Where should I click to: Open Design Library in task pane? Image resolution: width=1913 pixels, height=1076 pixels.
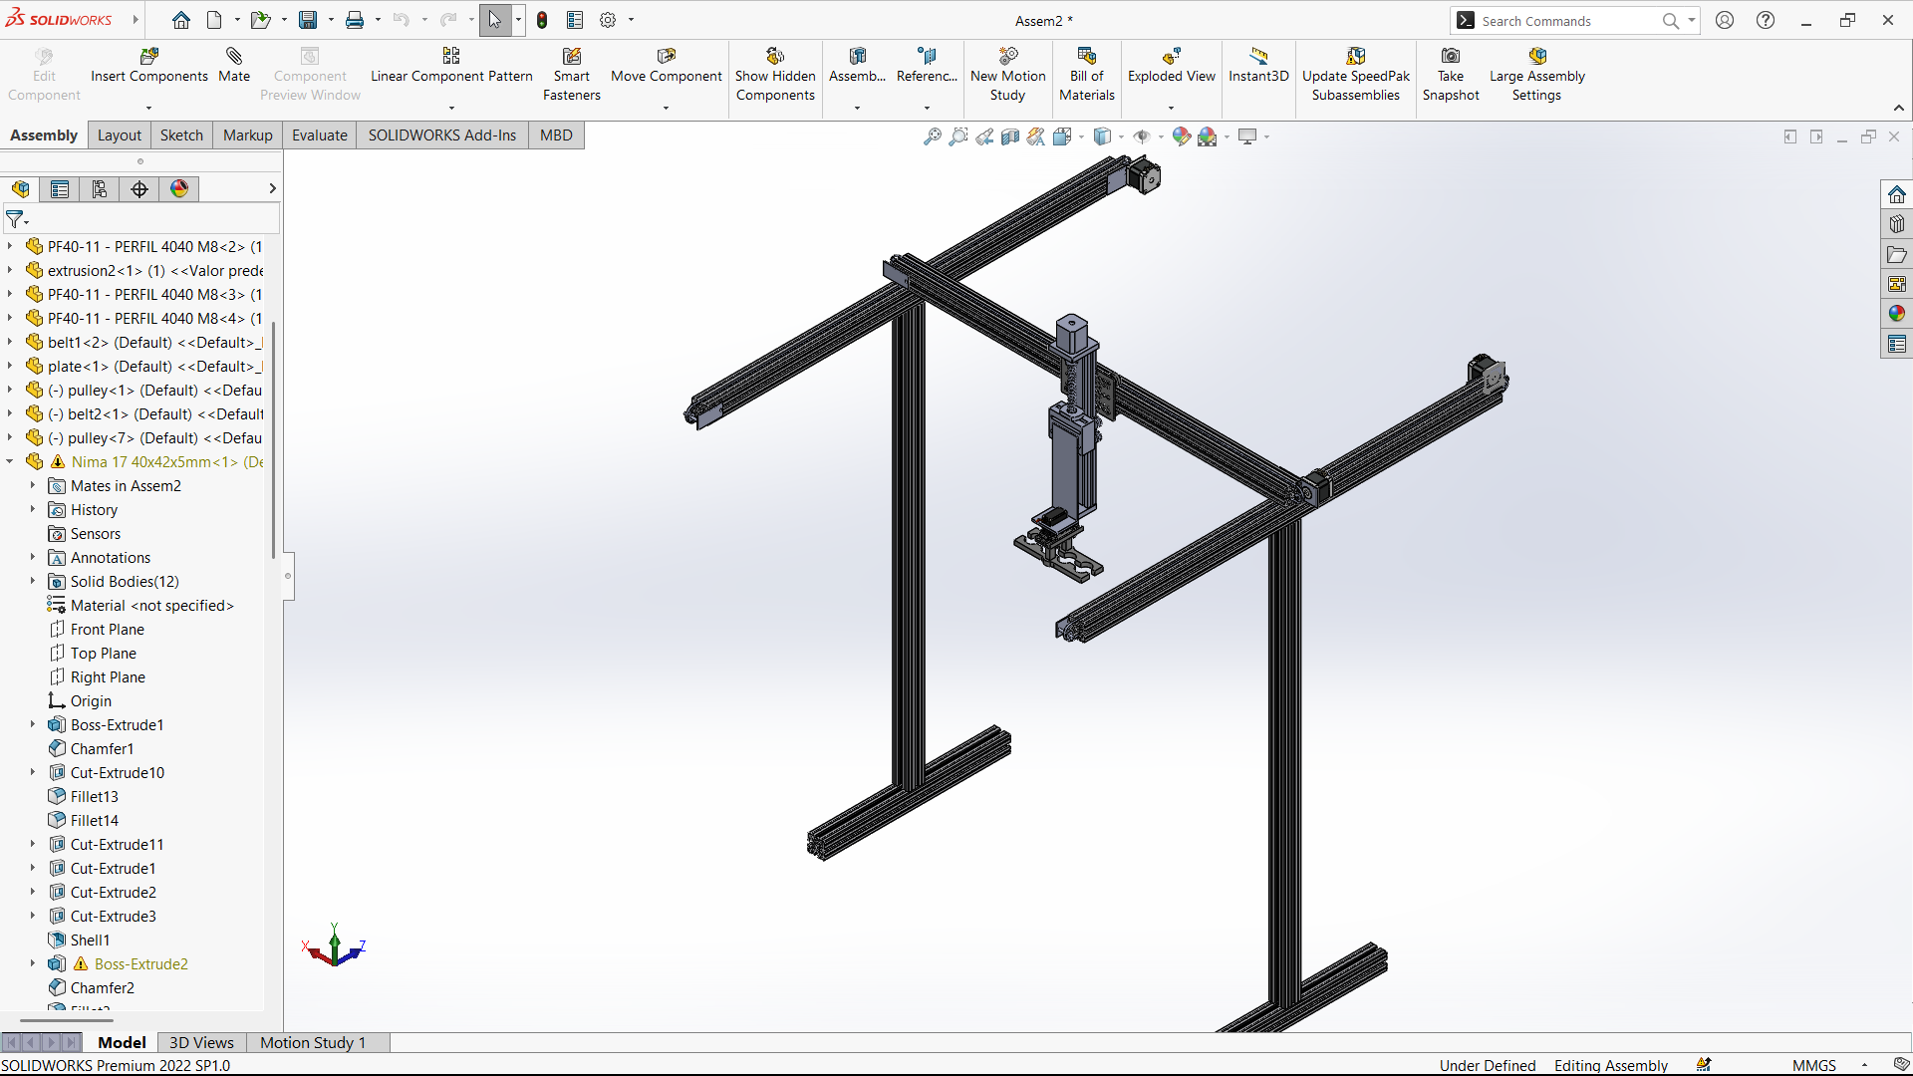(1897, 224)
